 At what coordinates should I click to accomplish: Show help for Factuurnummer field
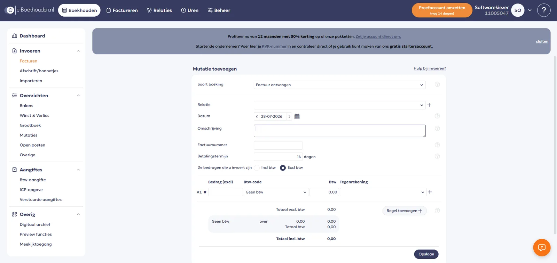pos(437,145)
